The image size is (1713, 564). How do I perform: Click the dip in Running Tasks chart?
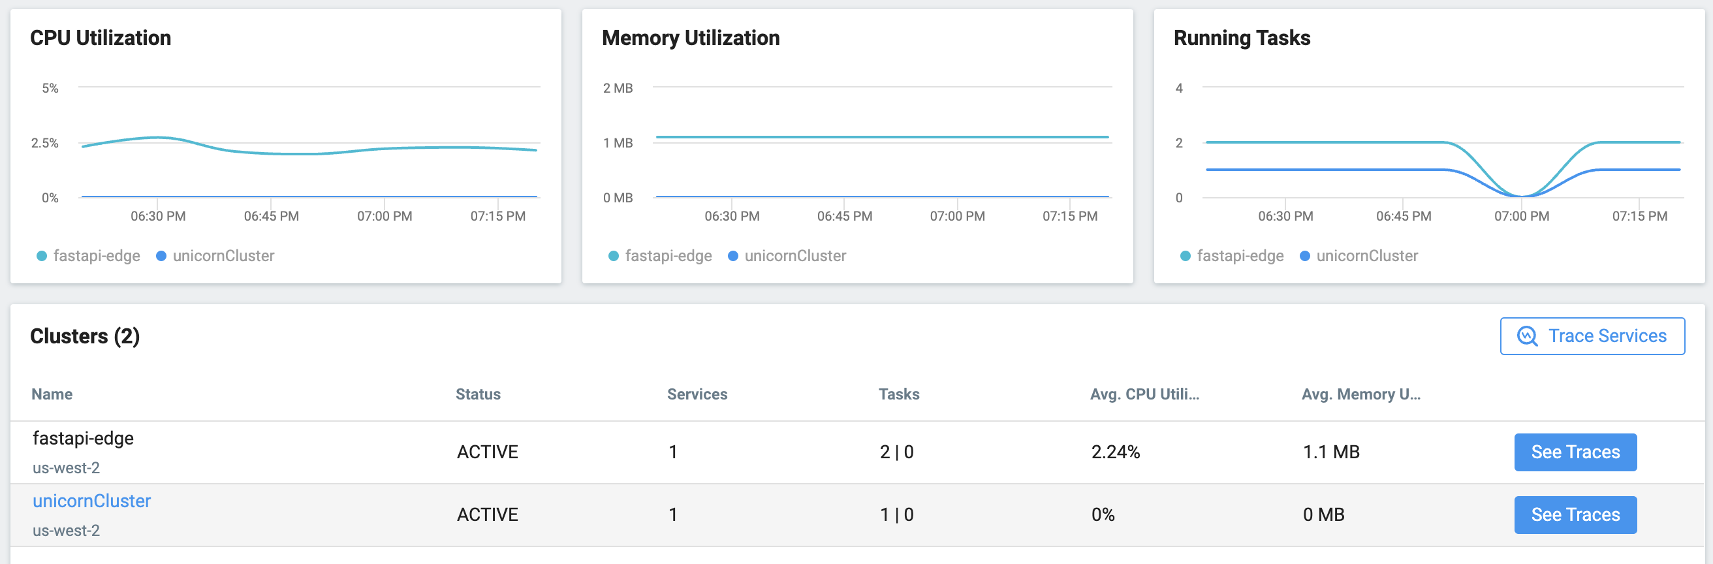coord(1522,196)
